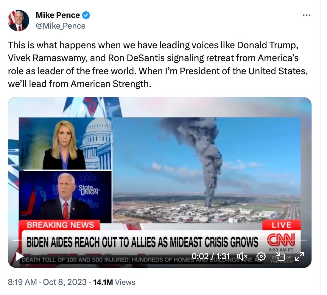
Task: Open the 8:19 AM Oct 8, 2023 timestamp
Action: pos(47,282)
